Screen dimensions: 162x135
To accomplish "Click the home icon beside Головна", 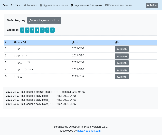I will [25, 5].
